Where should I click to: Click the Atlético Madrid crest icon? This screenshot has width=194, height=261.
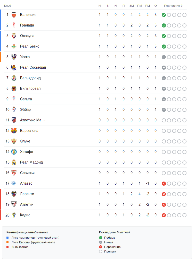point(14,120)
